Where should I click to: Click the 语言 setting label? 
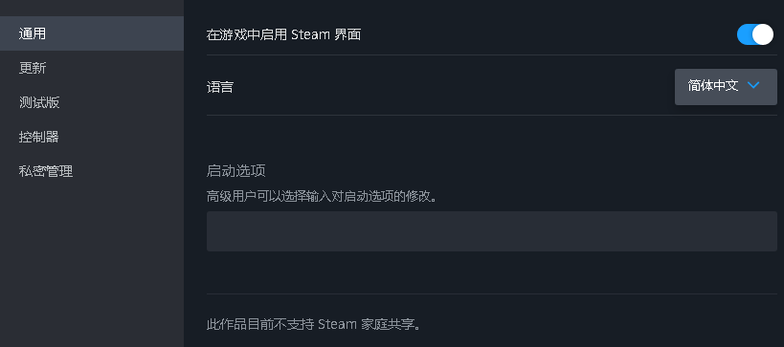pos(219,87)
